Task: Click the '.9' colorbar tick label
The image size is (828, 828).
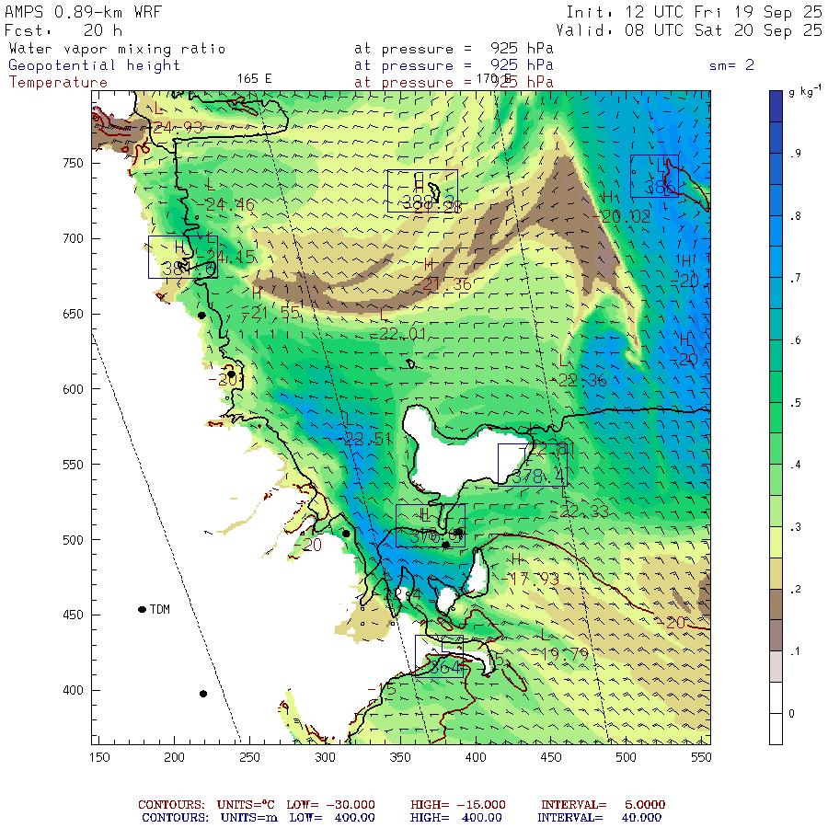Action: coord(795,154)
